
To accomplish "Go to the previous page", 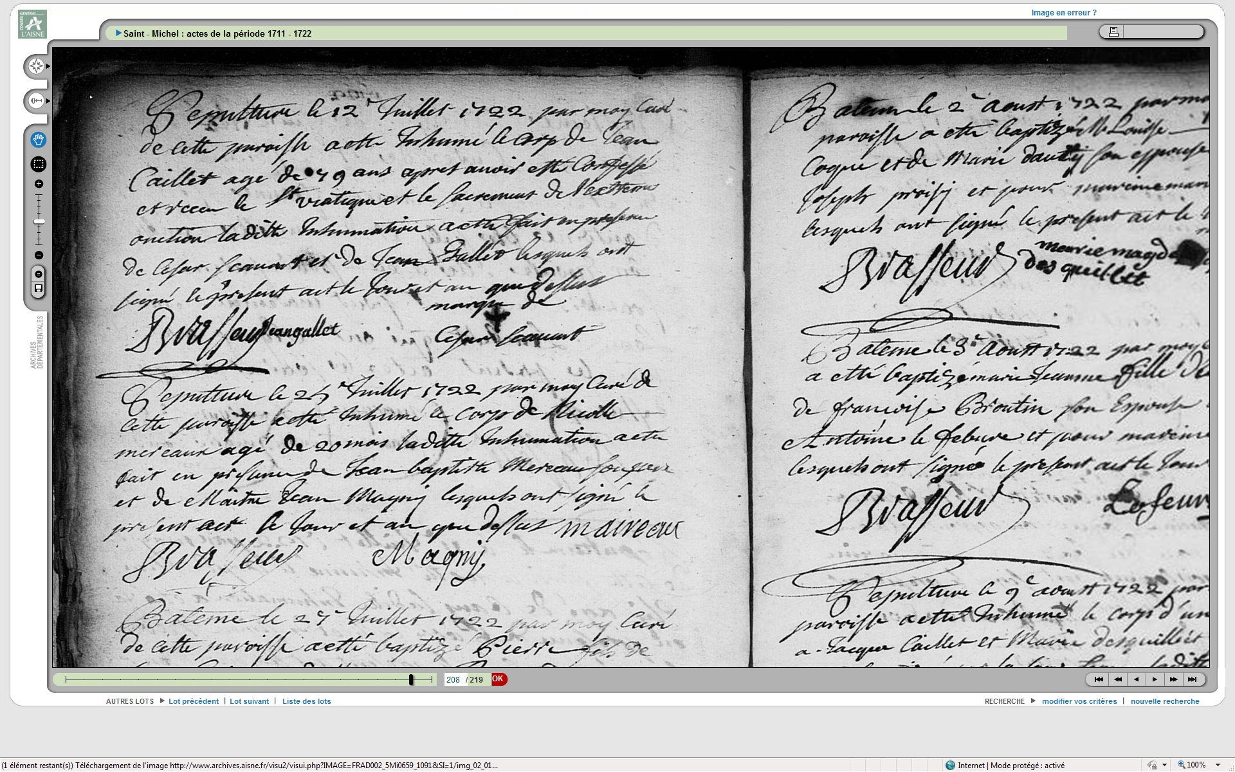I will (x=1136, y=679).
